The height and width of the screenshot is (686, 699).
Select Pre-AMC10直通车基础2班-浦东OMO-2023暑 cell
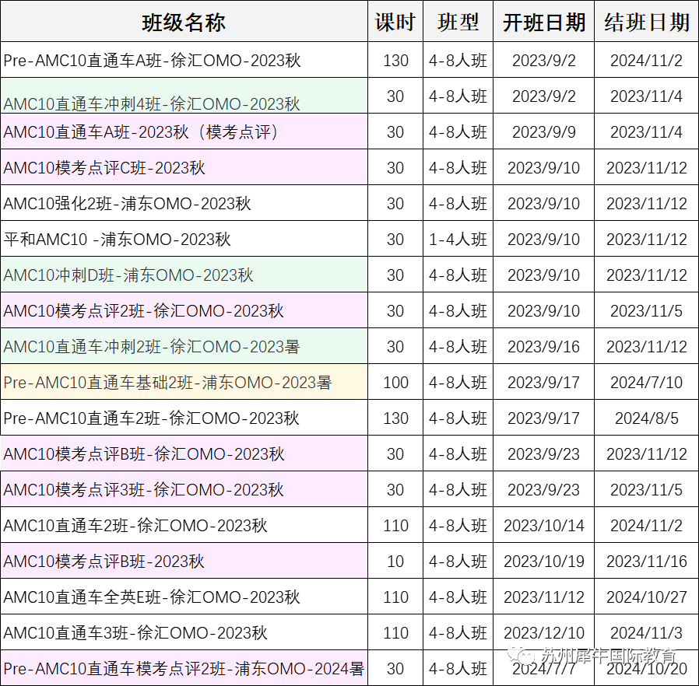[184, 382]
